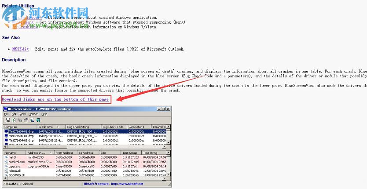Sort by Size column header
367x189 pixels.
110,153
